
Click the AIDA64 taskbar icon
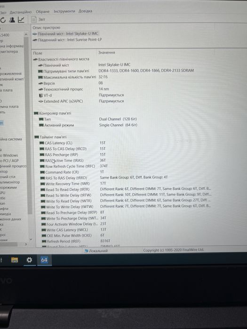pyautogui.click(x=44, y=260)
